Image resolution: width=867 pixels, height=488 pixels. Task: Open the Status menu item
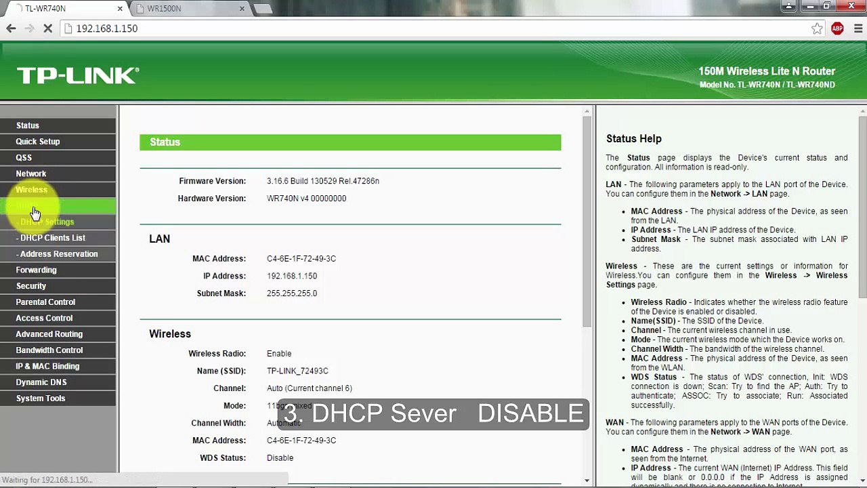(28, 125)
